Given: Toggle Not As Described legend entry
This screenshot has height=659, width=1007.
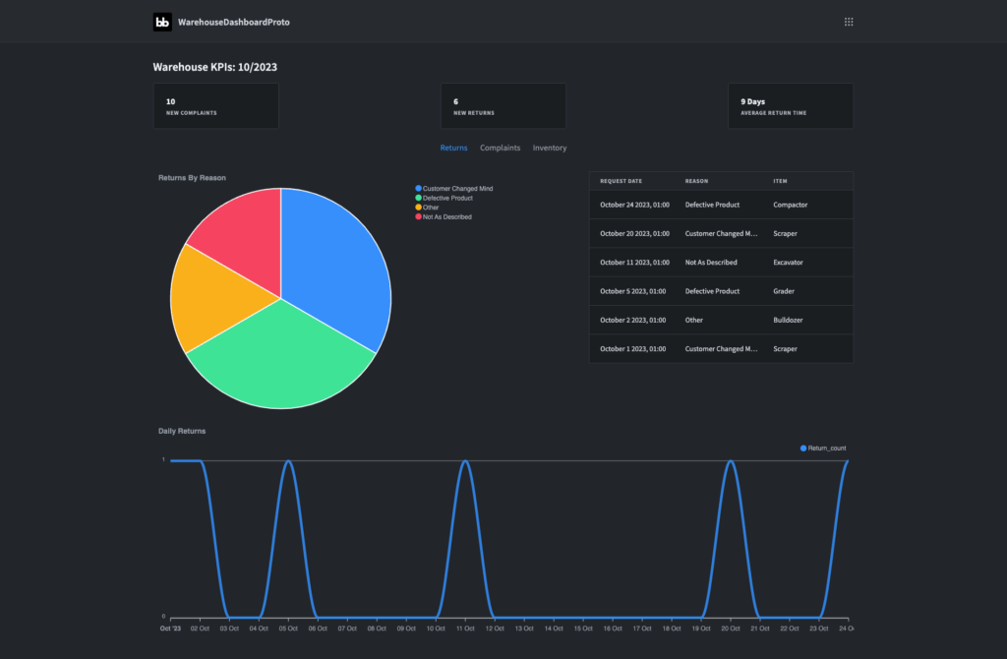Looking at the screenshot, I should tap(444, 217).
